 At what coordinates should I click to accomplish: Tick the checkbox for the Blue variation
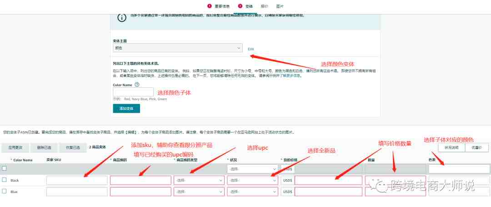5,191
